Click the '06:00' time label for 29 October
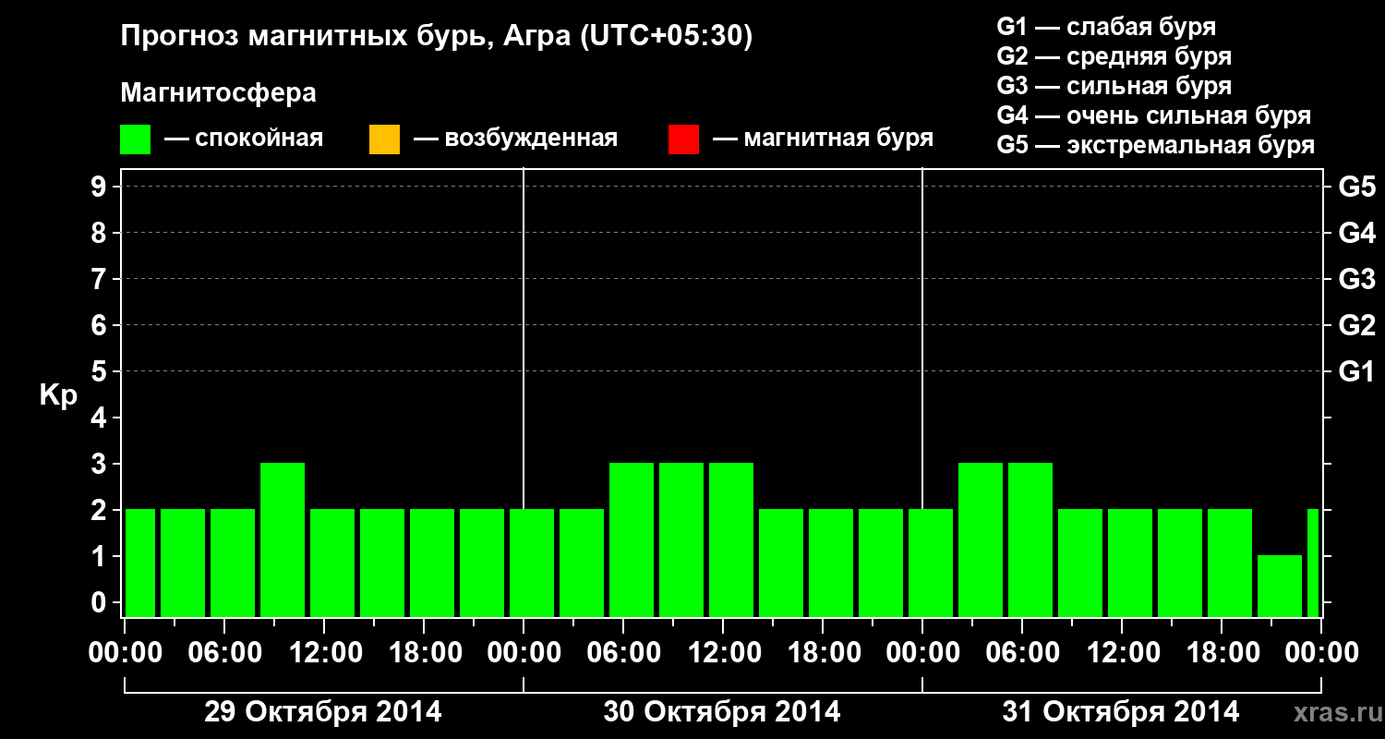Viewport: 1385px width, 739px height. point(224,652)
